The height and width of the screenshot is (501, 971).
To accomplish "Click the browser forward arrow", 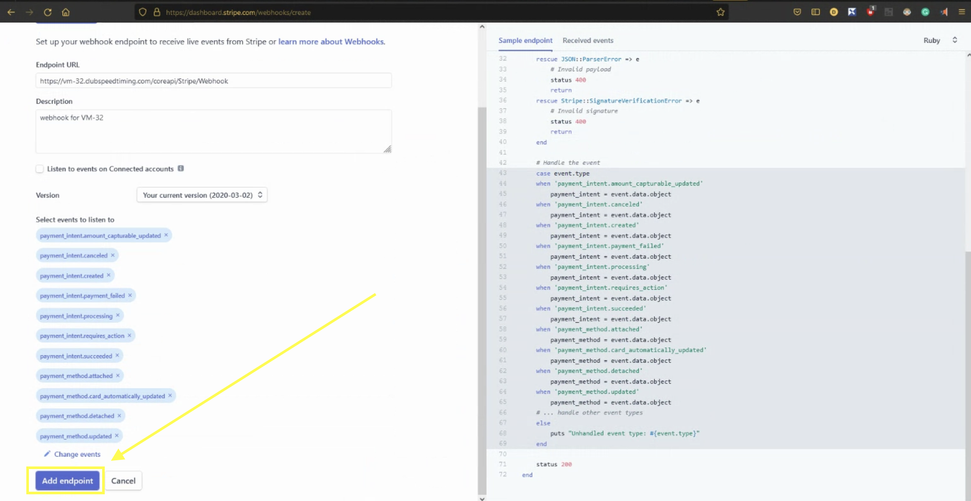I will click(x=29, y=12).
